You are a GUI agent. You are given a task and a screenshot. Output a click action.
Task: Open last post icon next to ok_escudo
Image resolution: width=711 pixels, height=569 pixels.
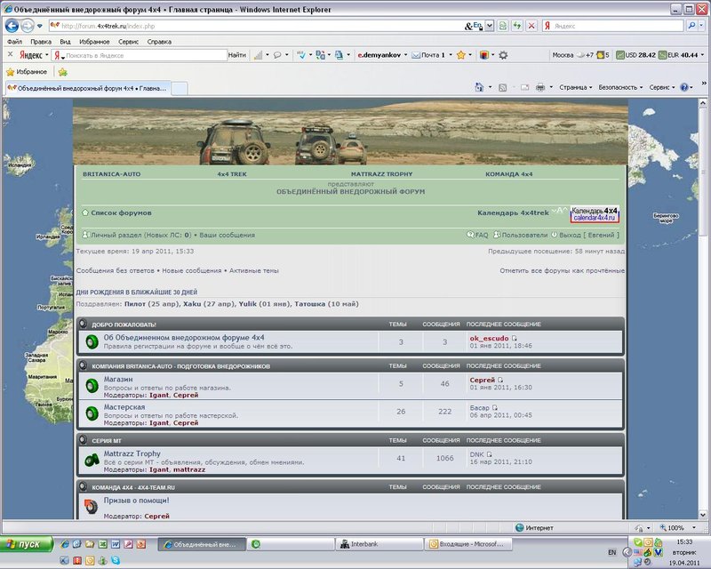515,339
